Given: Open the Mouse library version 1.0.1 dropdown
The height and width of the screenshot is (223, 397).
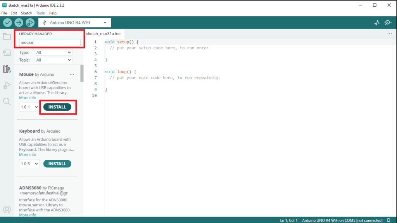Looking at the screenshot, I should (29, 107).
